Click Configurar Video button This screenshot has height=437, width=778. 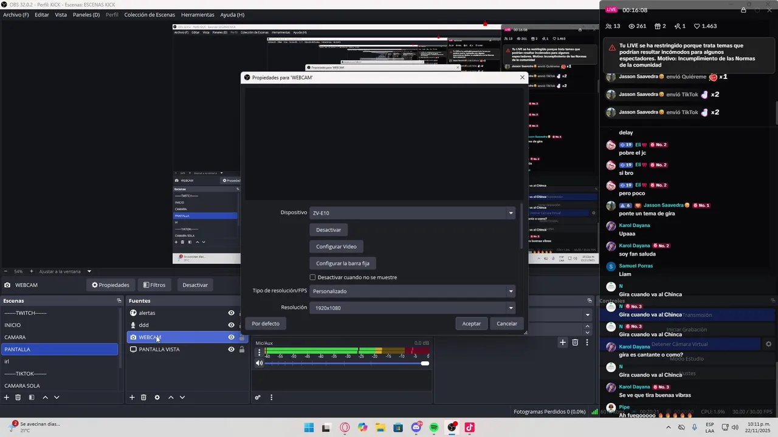[x=336, y=246]
